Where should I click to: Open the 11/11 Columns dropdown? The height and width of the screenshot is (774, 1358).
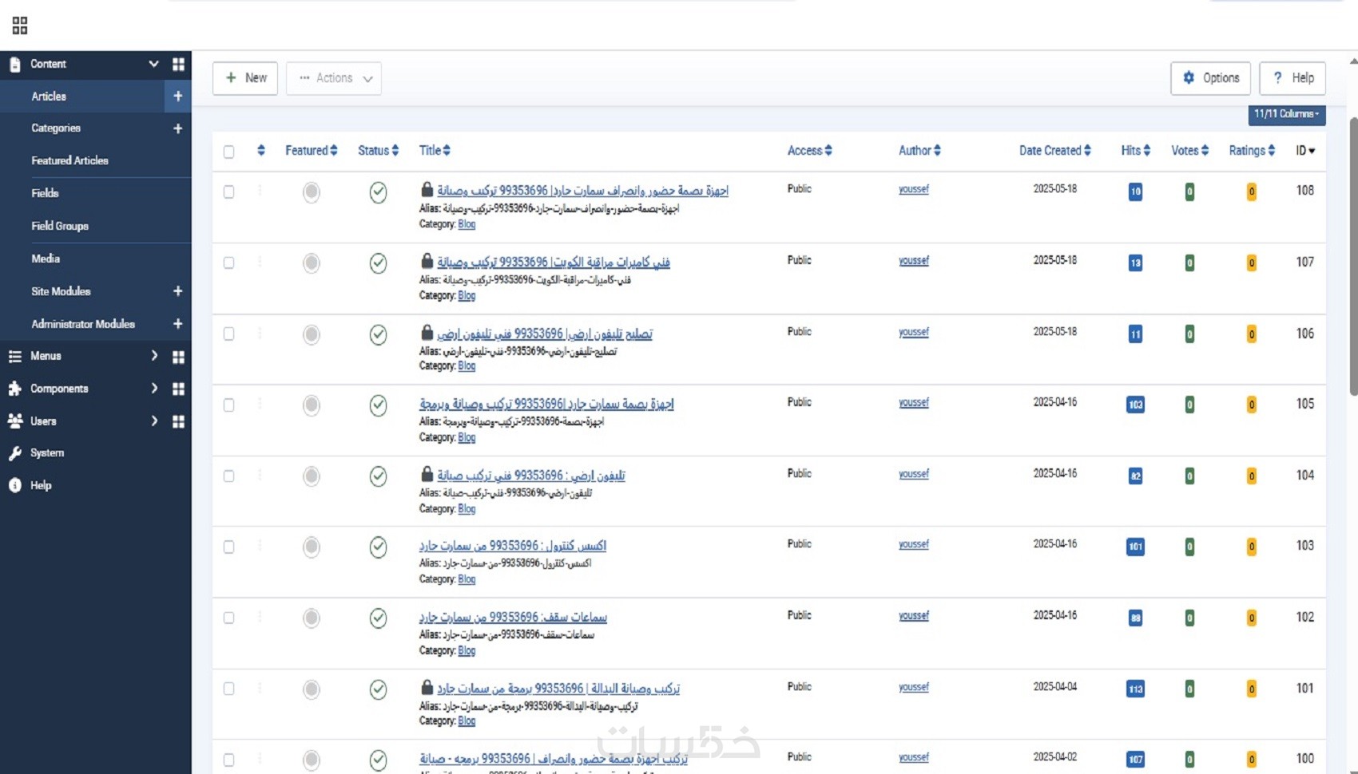pyautogui.click(x=1286, y=114)
